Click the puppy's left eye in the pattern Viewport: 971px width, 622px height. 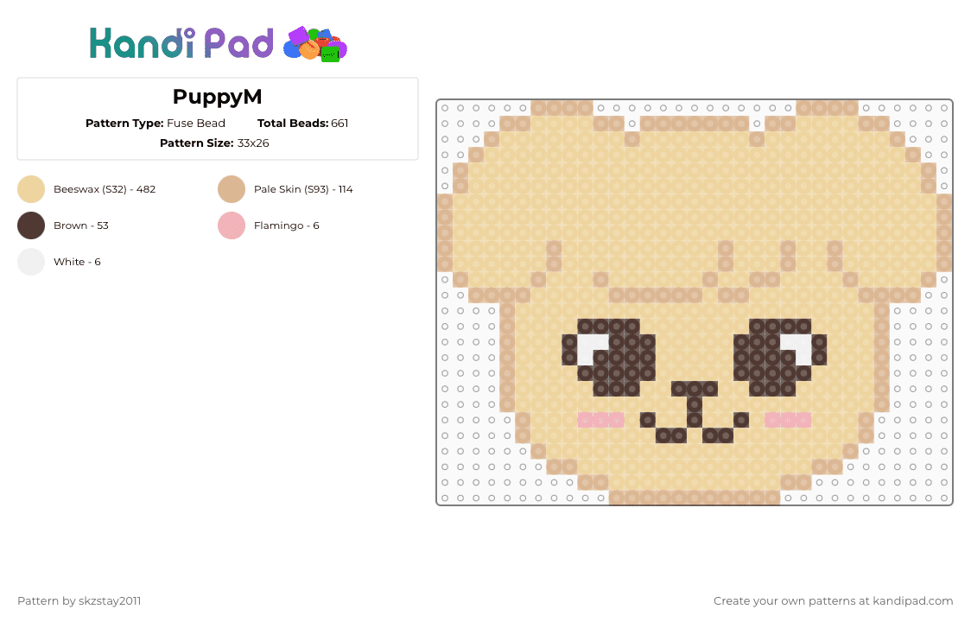[609, 358]
